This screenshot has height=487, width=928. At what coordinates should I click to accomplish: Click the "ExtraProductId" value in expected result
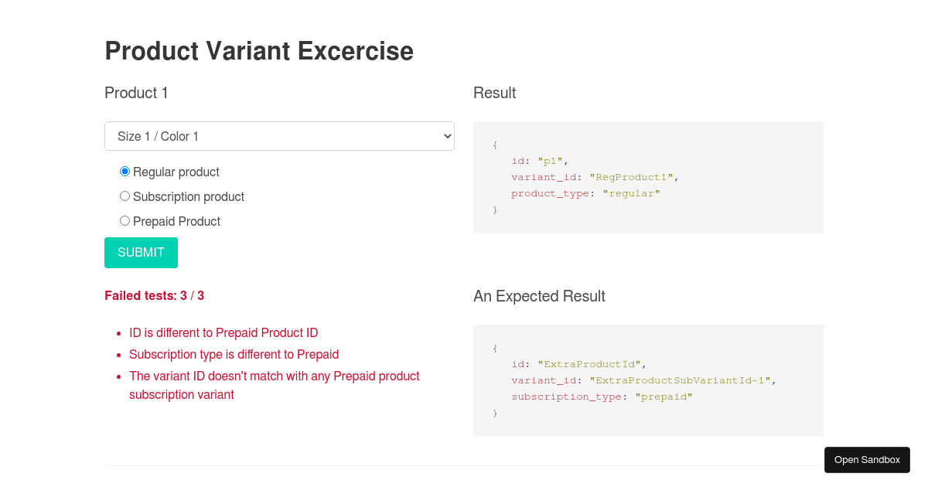[591, 364]
